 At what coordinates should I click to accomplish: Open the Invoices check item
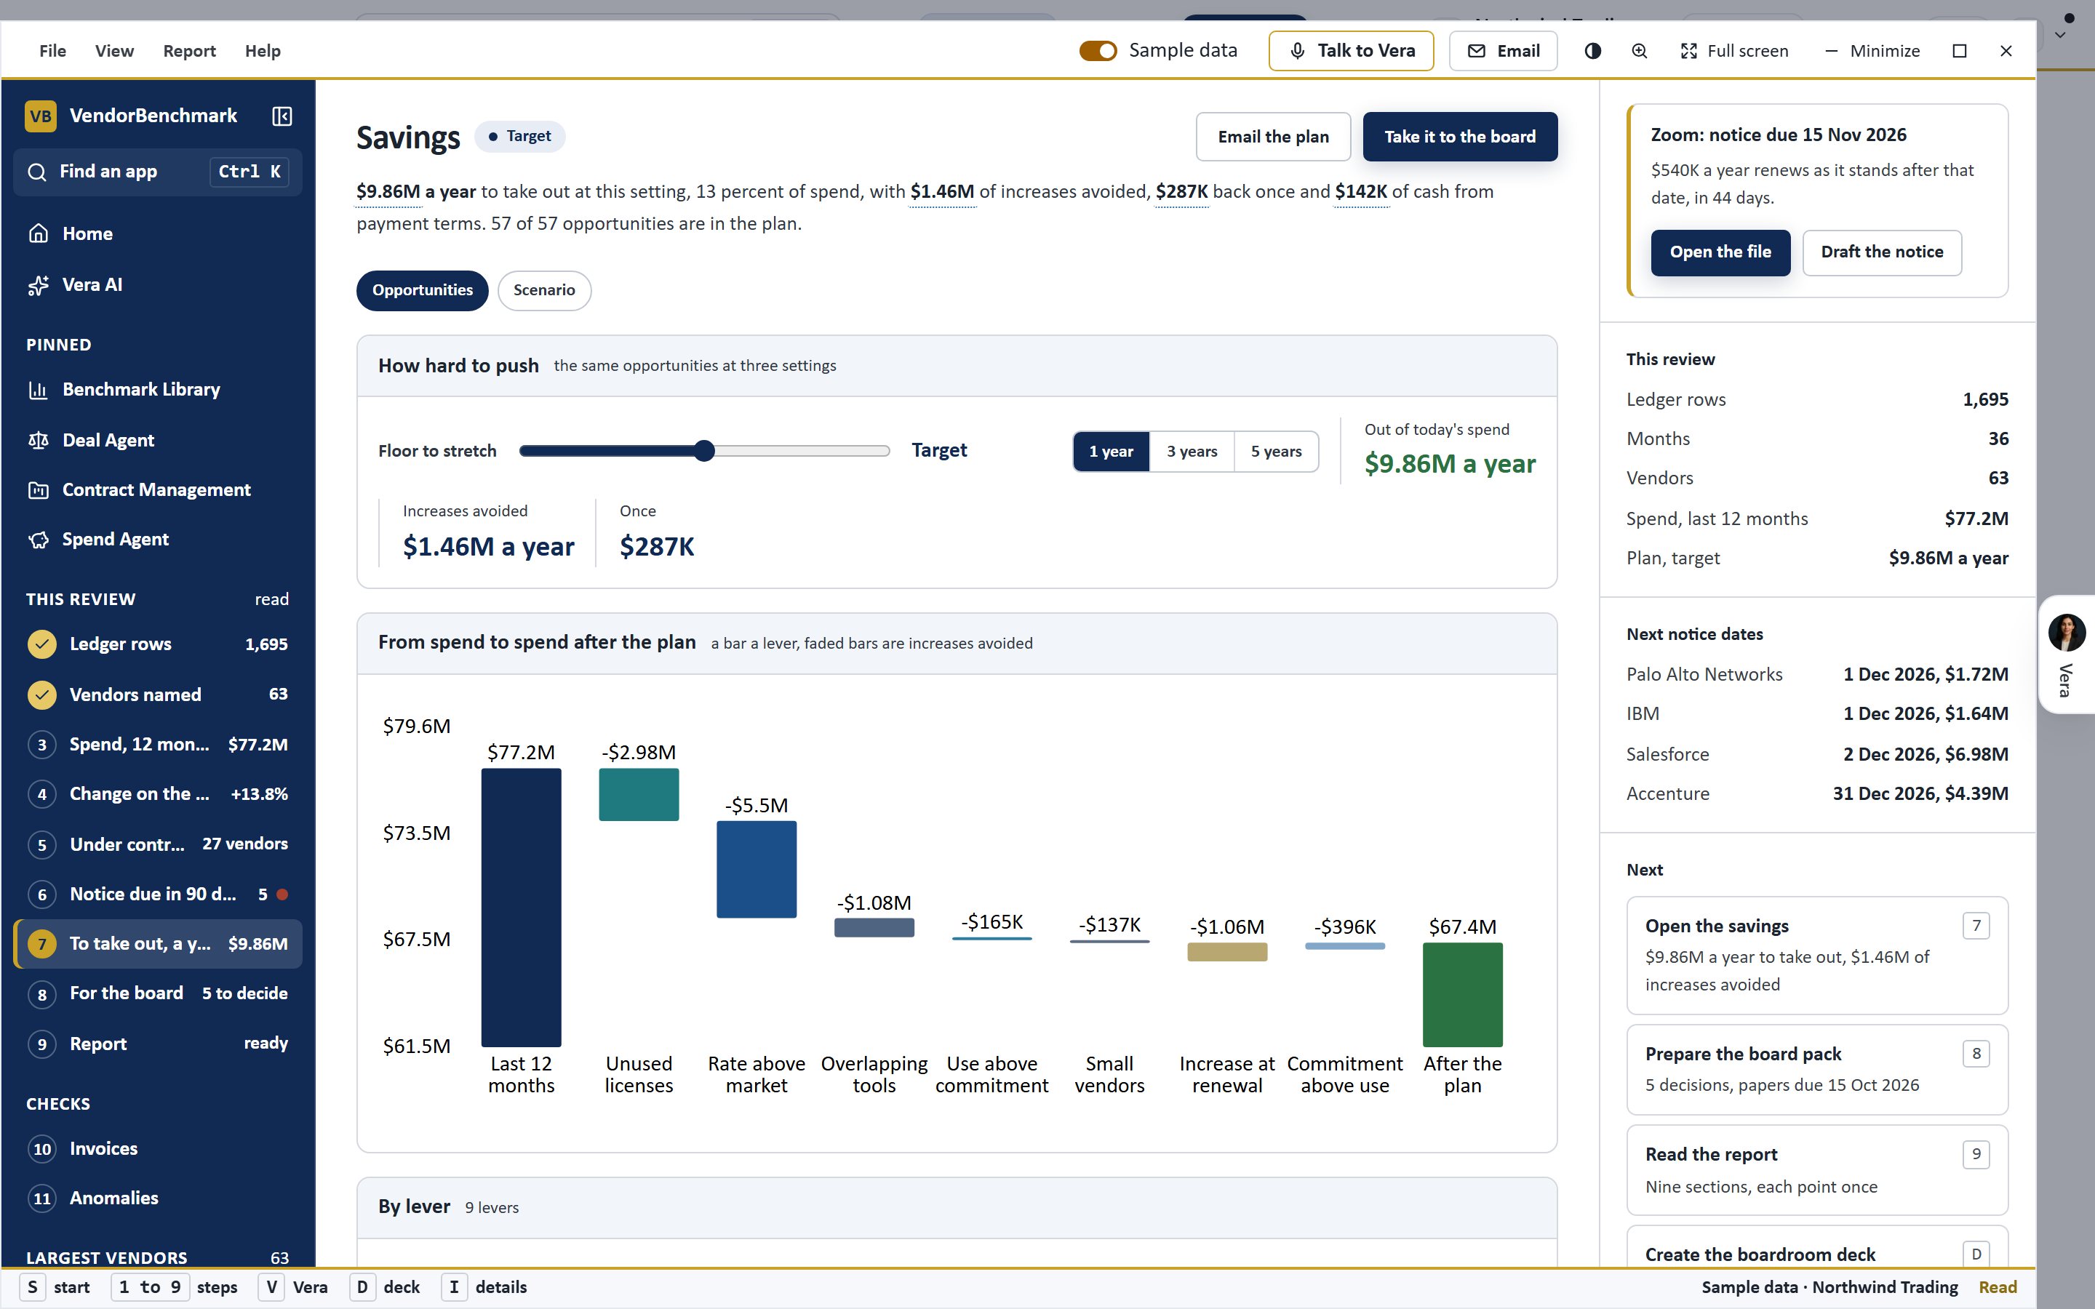point(158,1149)
